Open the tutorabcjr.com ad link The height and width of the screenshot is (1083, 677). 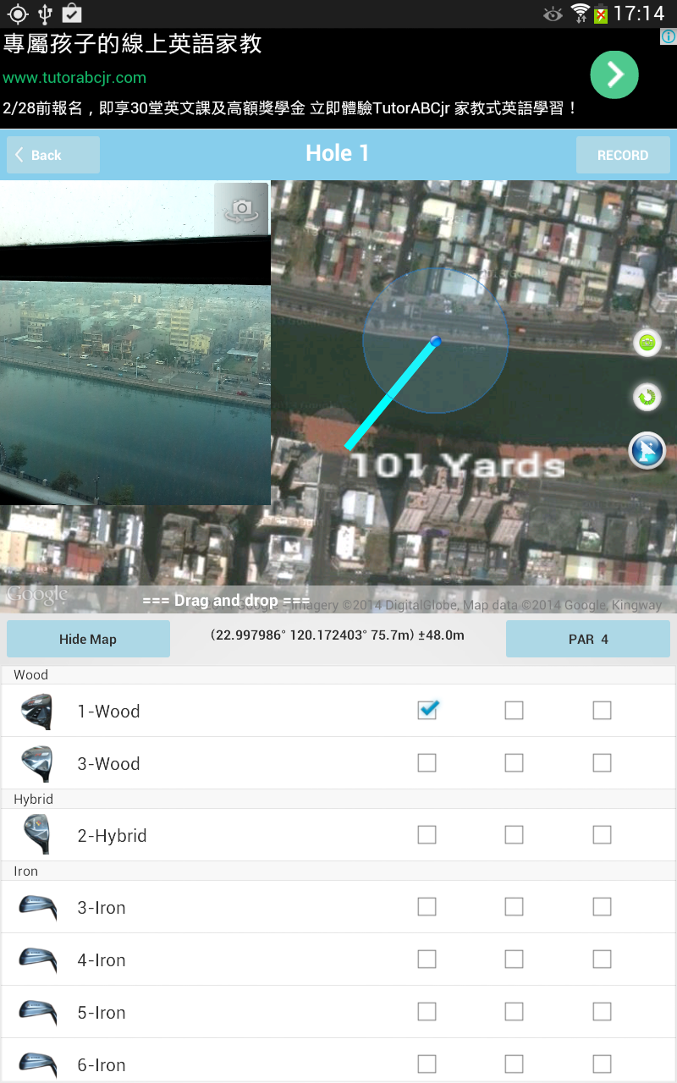[x=74, y=78]
